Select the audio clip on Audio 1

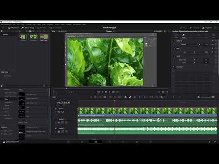pyautogui.click(x=147, y=121)
